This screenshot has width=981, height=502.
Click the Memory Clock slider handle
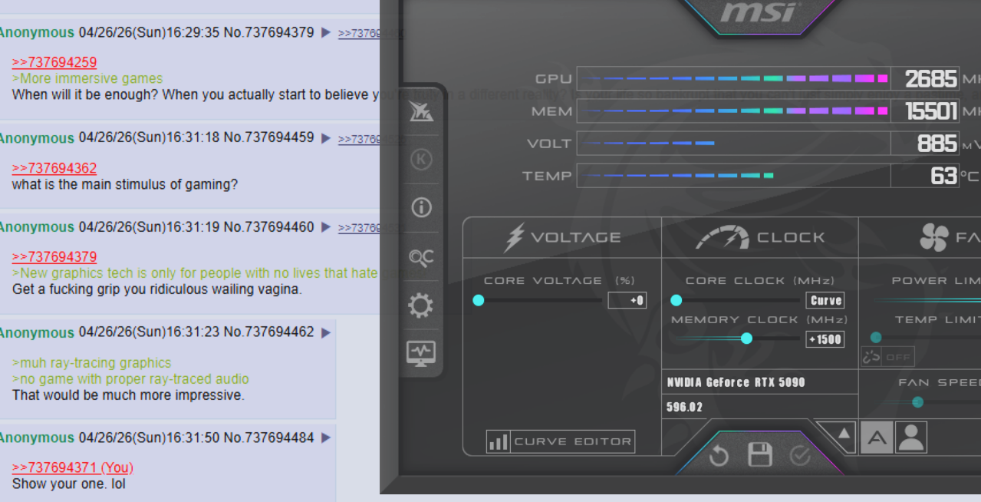click(746, 339)
